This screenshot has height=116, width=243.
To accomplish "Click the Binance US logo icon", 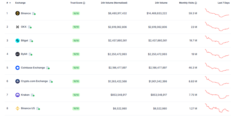I will (18, 108).
